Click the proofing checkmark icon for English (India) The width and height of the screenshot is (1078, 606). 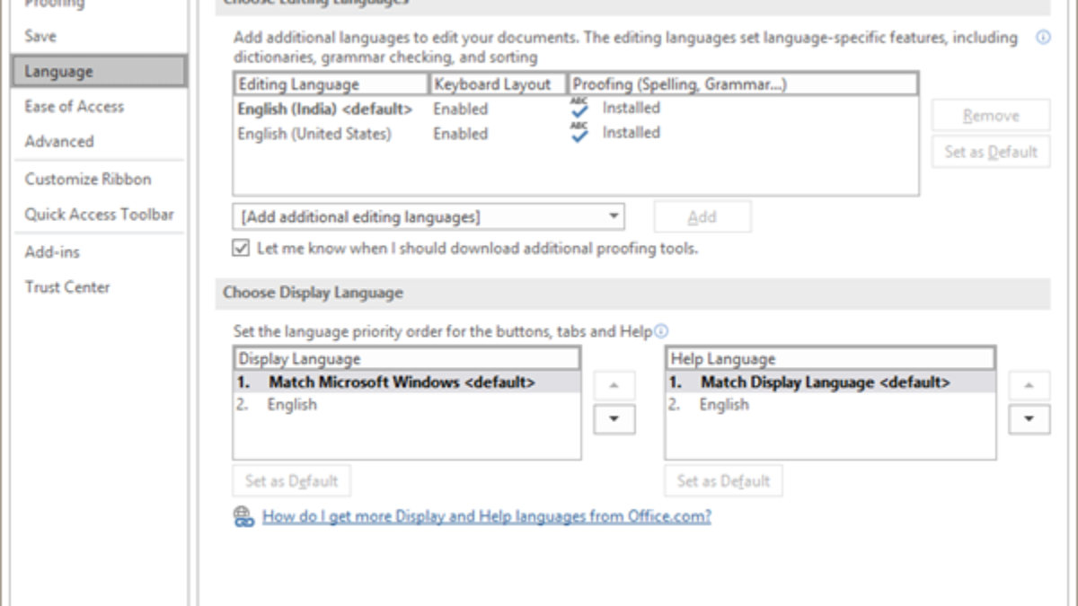point(579,109)
